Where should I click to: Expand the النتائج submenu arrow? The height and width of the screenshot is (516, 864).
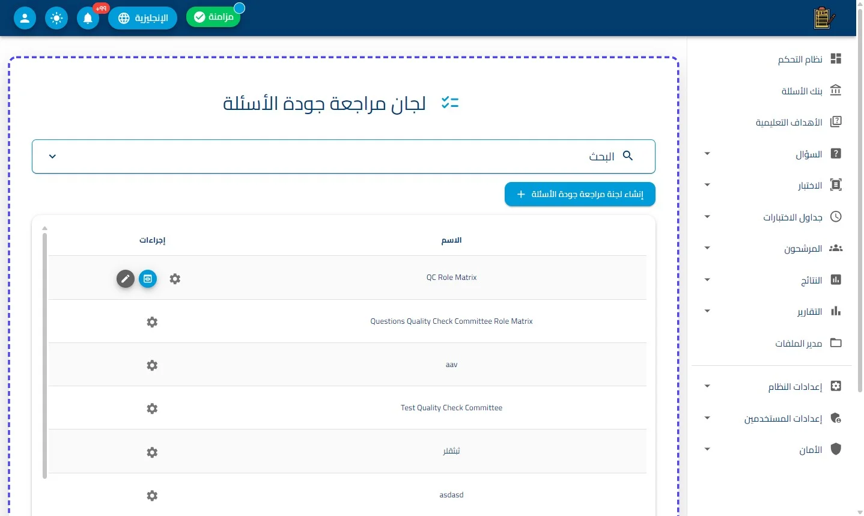pos(707,280)
